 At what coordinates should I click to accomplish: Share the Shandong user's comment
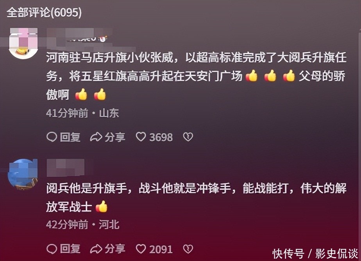(107, 137)
